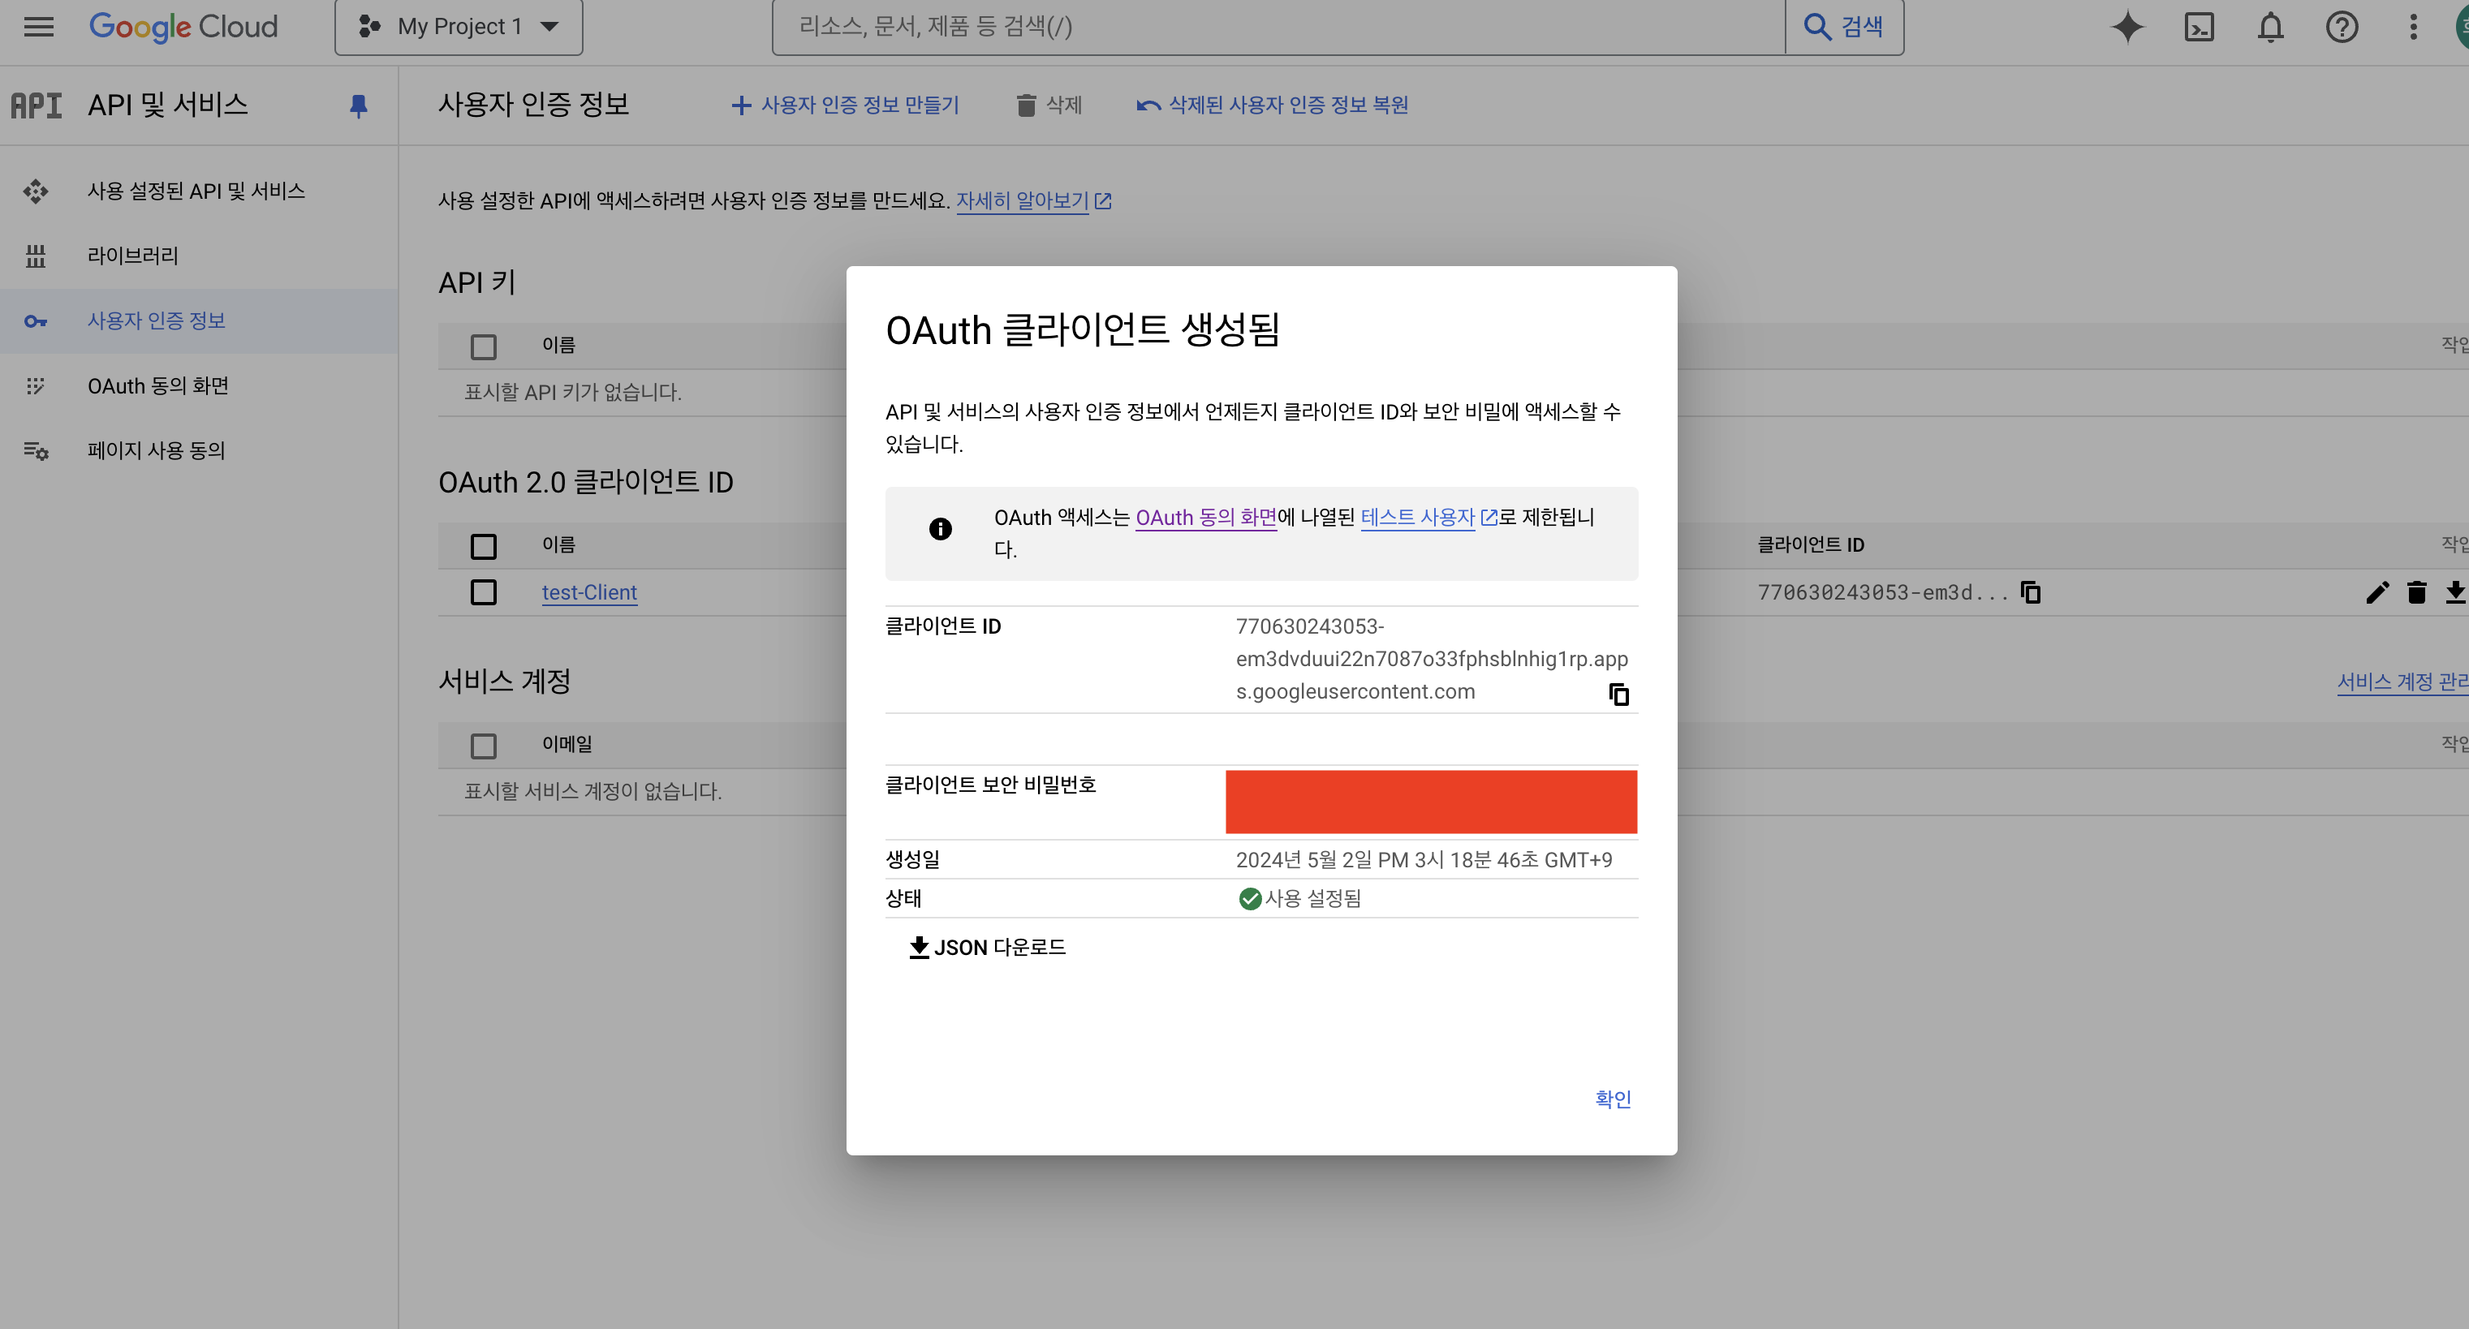
Task: Click the edit pencil for test-Client
Action: 2377,593
